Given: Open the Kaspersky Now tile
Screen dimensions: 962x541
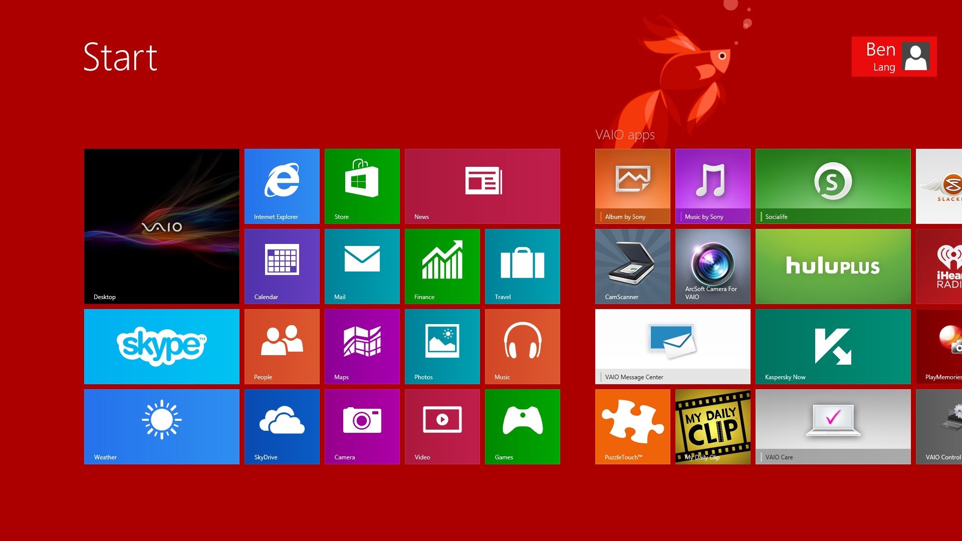Looking at the screenshot, I should click(x=833, y=347).
